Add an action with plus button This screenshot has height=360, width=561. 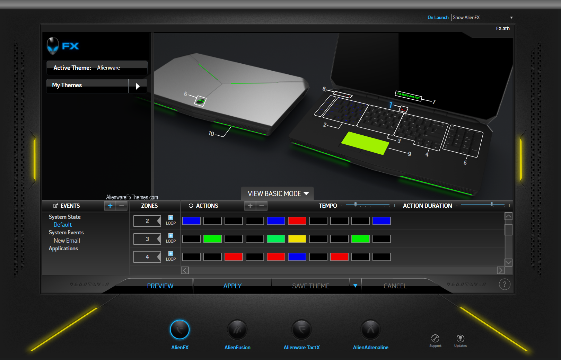click(250, 206)
